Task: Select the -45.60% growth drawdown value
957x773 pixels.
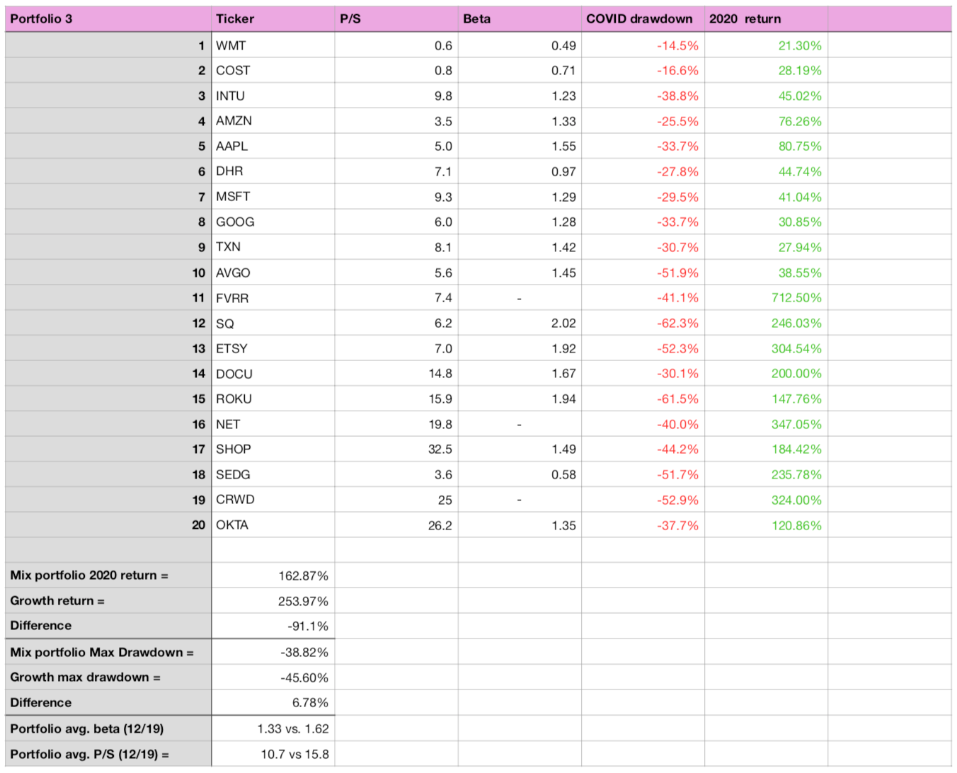Action: point(273,677)
